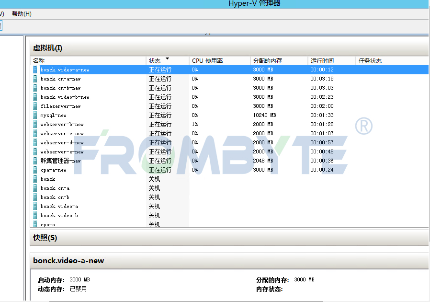Click VM icon for bonck.cn-b-new
Screen dimensions: 430x302
pos(35,88)
